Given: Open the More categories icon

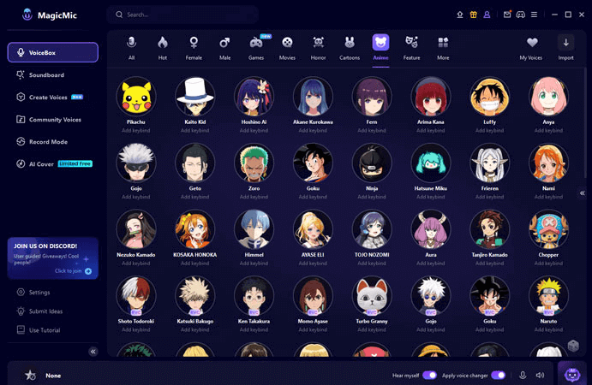Looking at the screenshot, I should [443, 43].
